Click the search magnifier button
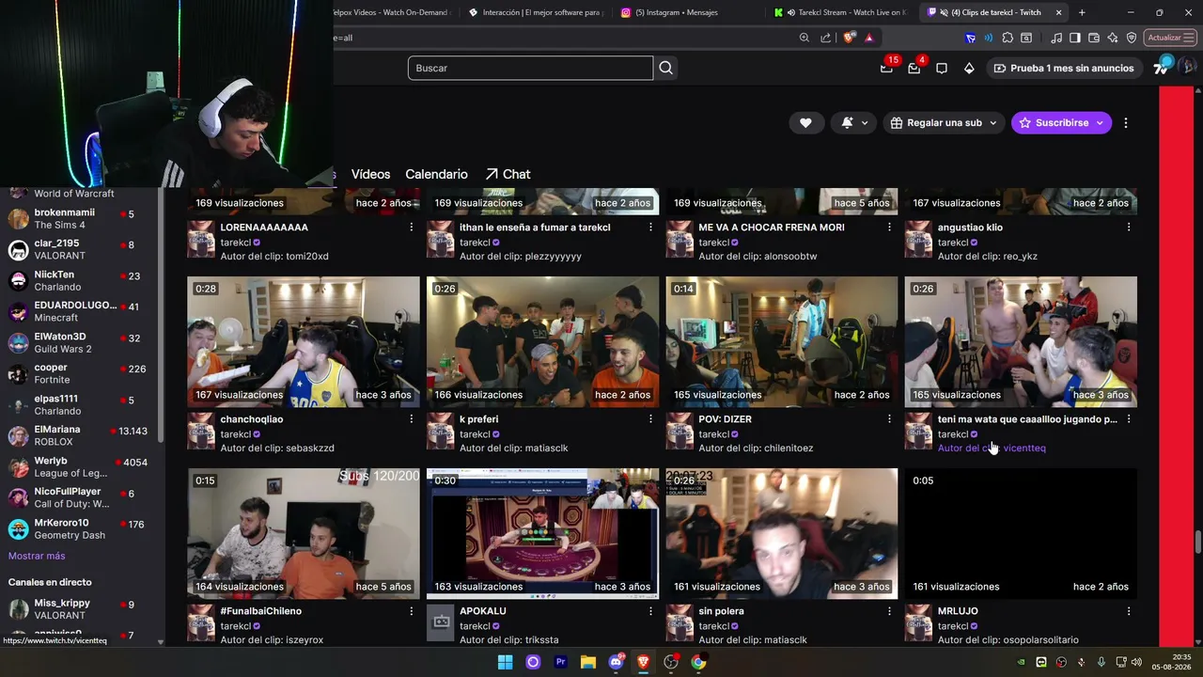The image size is (1203, 677). (x=665, y=68)
